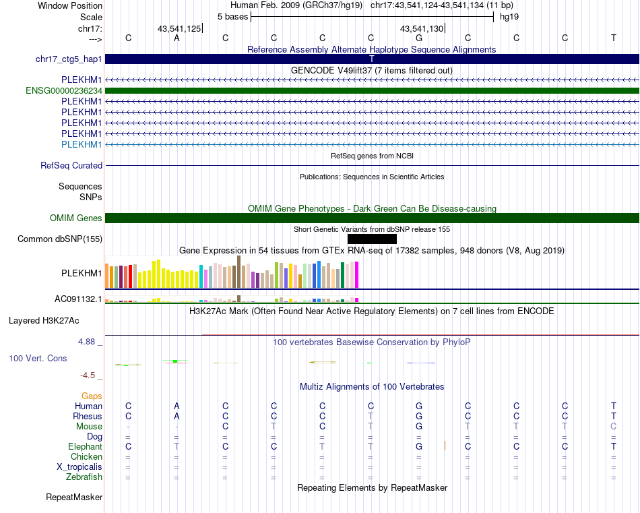Image resolution: width=640 pixels, height=513 pixels.
Task: Click the 5 bases scale text
Action: point(232,17)
